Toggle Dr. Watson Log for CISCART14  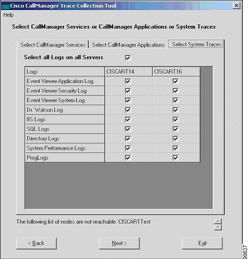128,110
